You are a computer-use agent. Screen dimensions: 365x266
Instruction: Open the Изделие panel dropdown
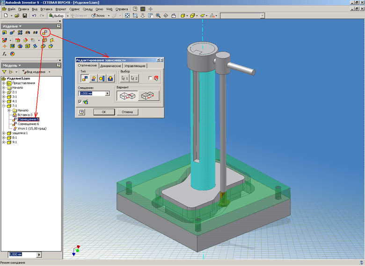[12, 26]
